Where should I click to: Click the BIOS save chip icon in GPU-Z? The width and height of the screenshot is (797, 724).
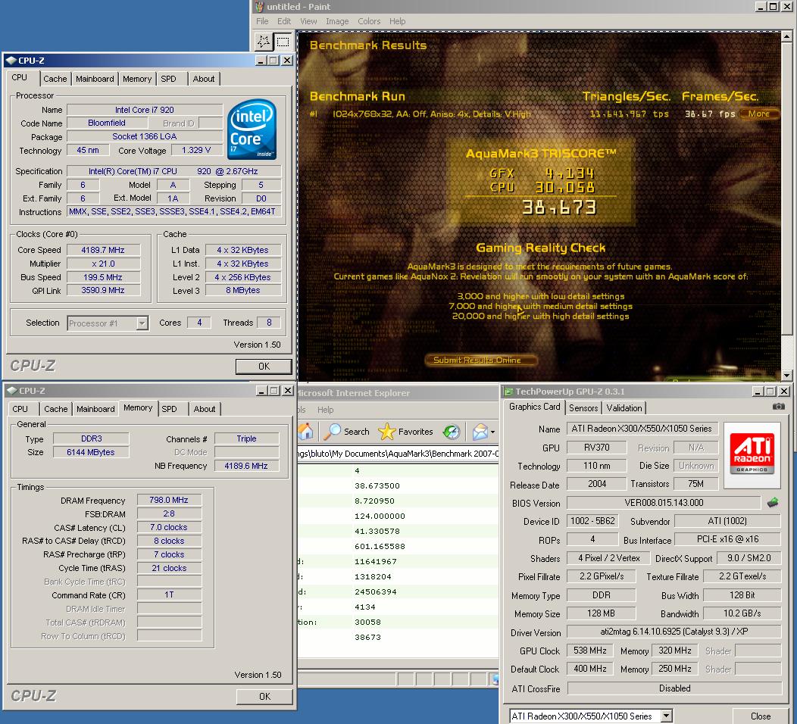coord(773,503)
